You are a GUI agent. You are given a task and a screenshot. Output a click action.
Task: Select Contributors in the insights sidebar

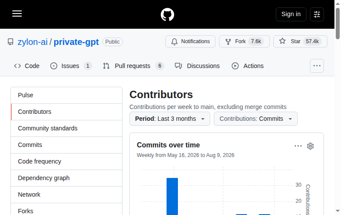click(x=66, y=112)
